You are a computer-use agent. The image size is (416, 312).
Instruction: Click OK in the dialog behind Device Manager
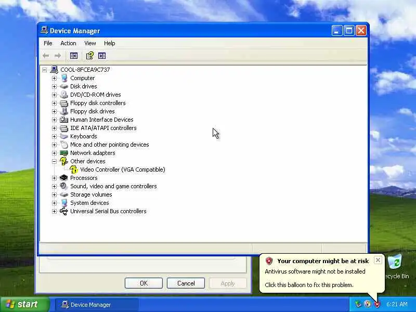click(x=144, y=283)
